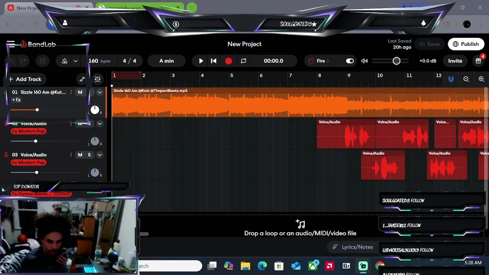Select the Sizzle 160 Am mp3 audio region

300,102
